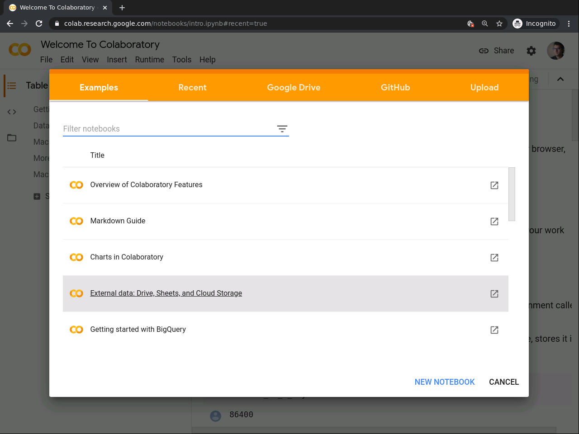
Task: Open Markdown Guide in new tab icon
Action: (494, 222)
